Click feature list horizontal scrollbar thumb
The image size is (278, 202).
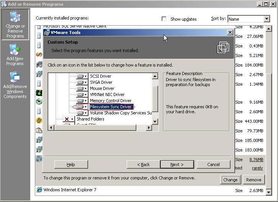tap(95, 127)
